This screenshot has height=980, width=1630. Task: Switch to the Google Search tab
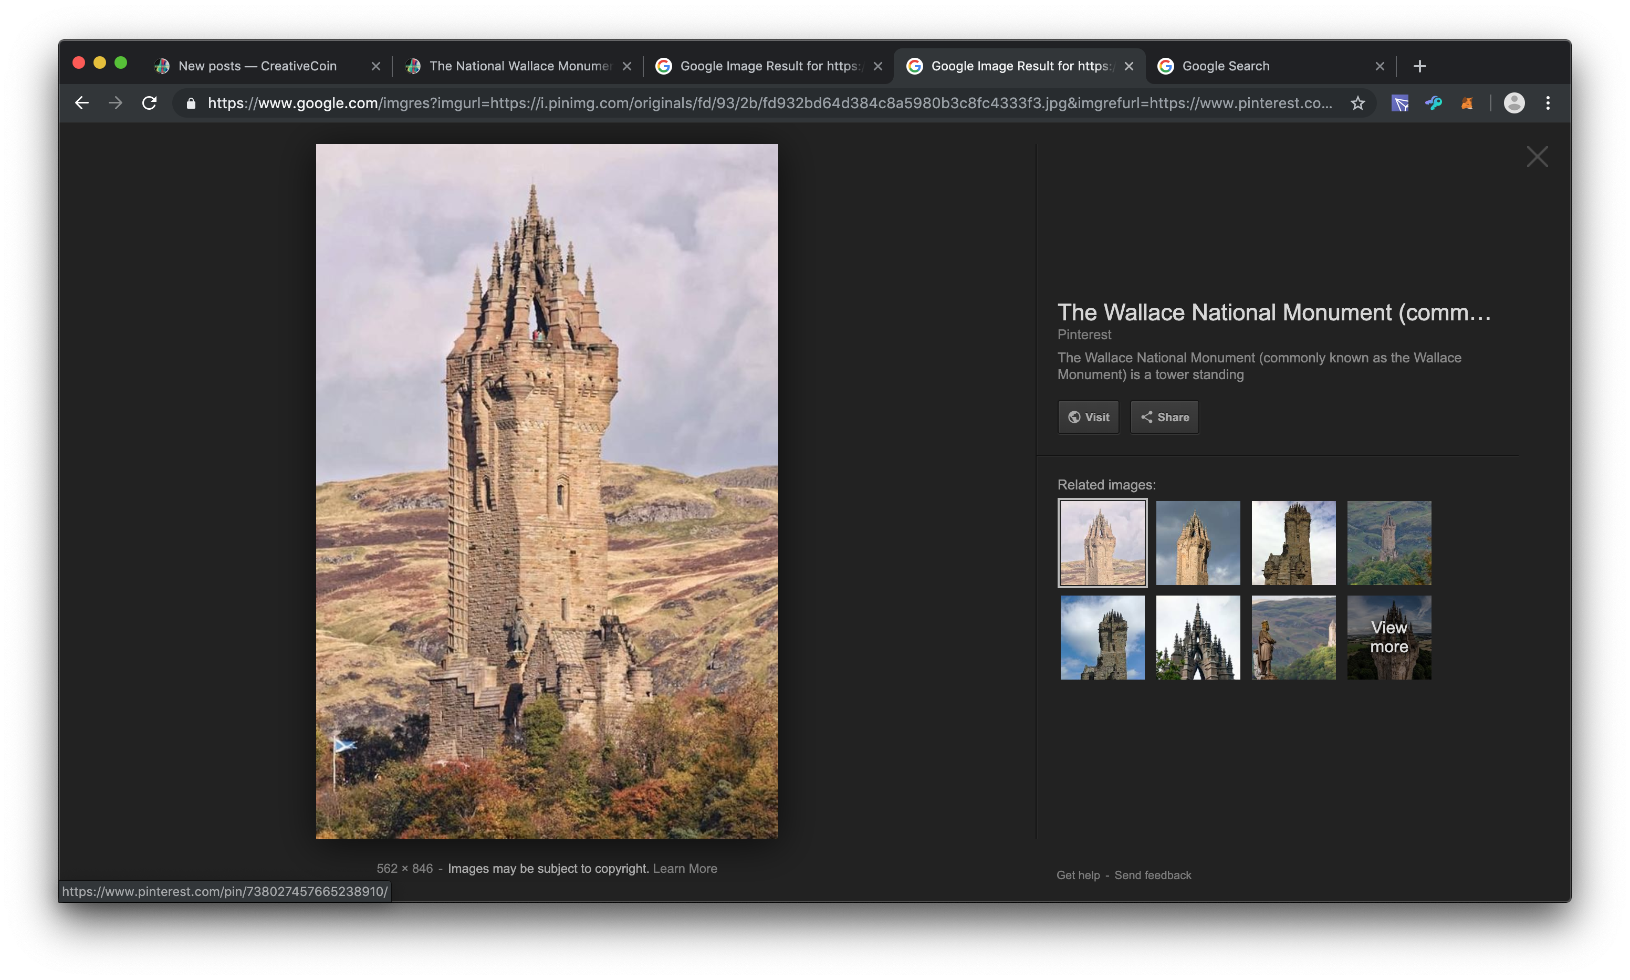1225,66
